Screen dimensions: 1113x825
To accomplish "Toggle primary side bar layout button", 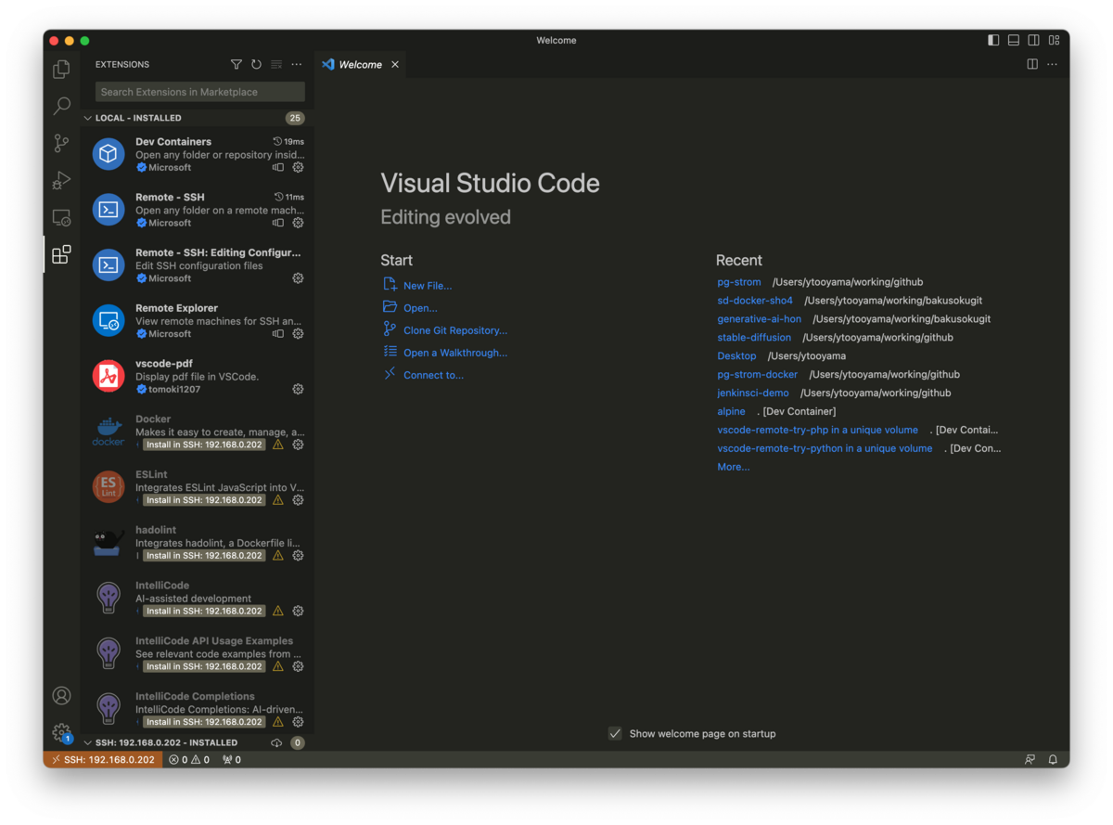I will coord(993,40).
